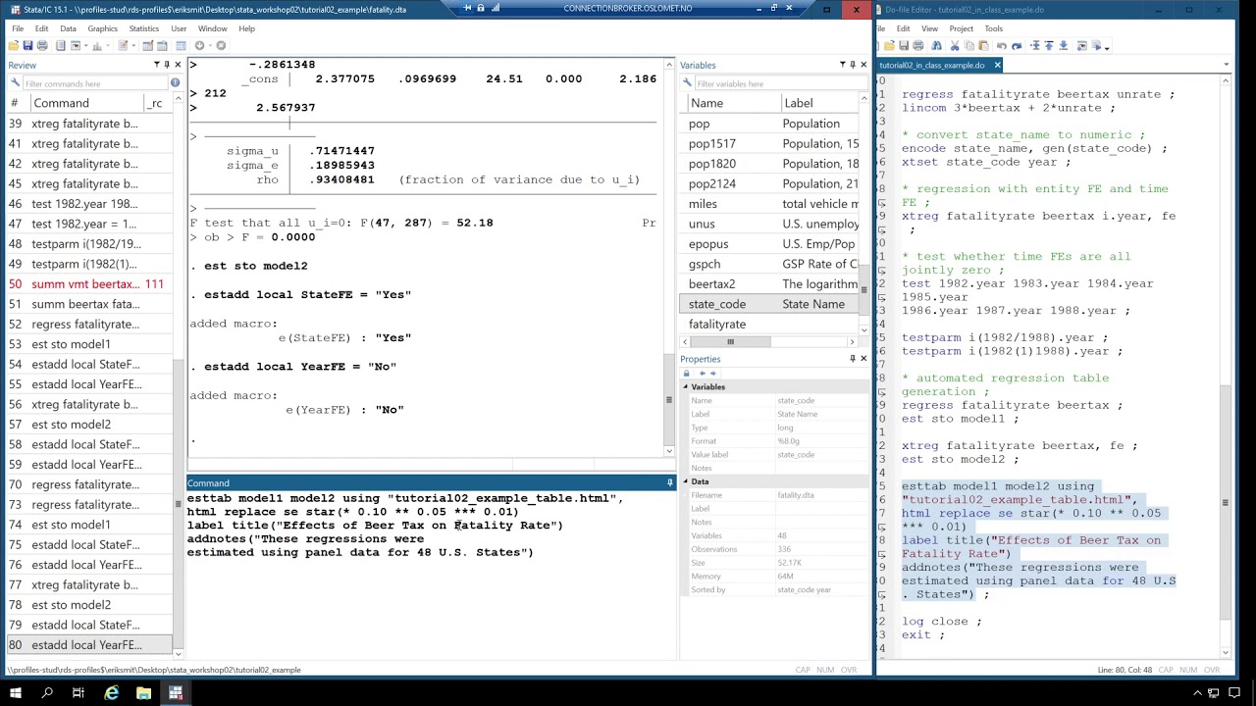Toggle the pin on the Properties panel
The height and width of the screenshot is (706, 1256).
[x=853, y=359]
